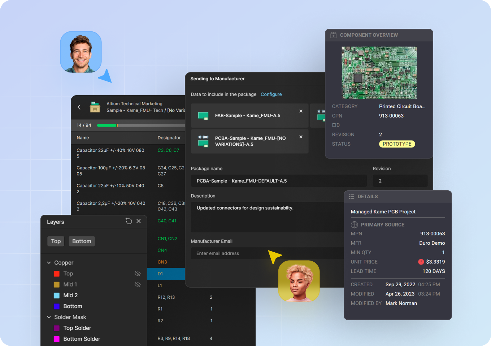Screen dimensions: 491x346
Task: Toggle visibility of Mid 1 layer
Action: click(138, 284)
